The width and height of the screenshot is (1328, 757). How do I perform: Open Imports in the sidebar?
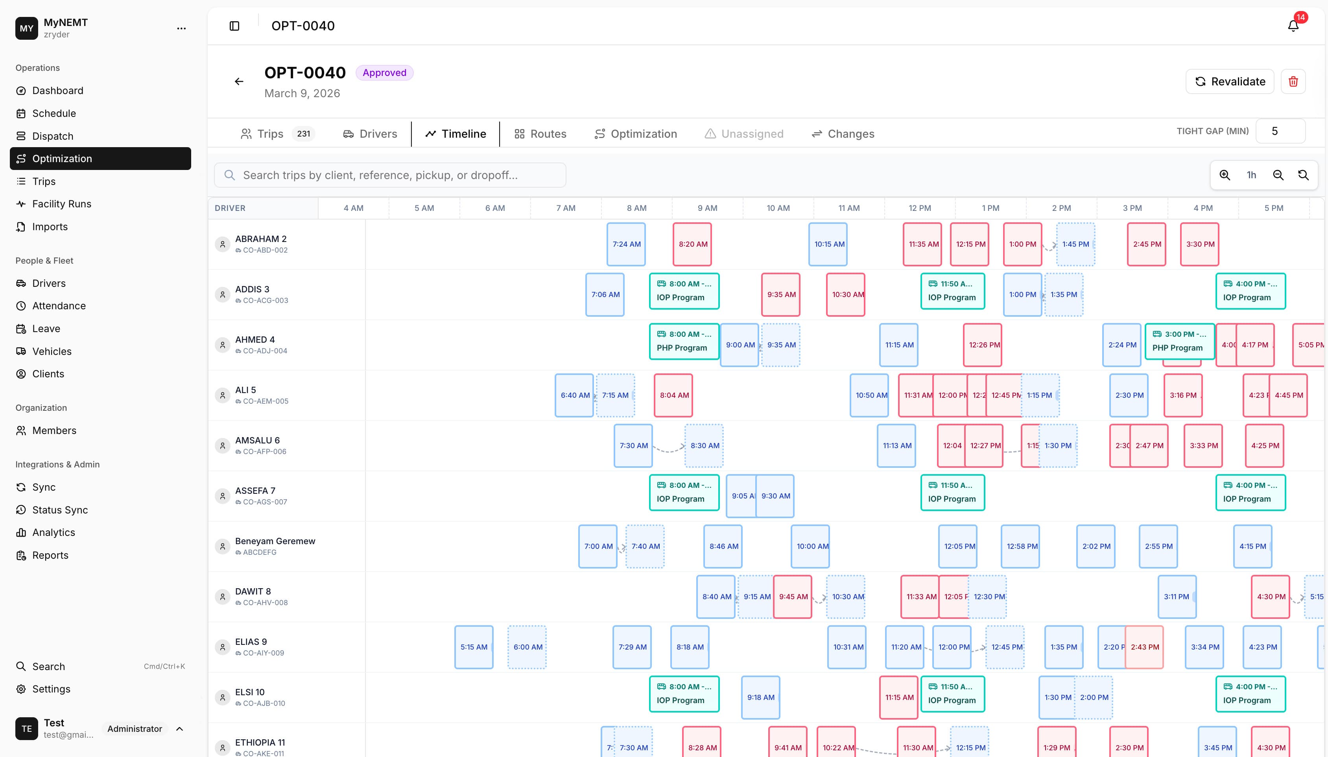[x=50, y=227]
